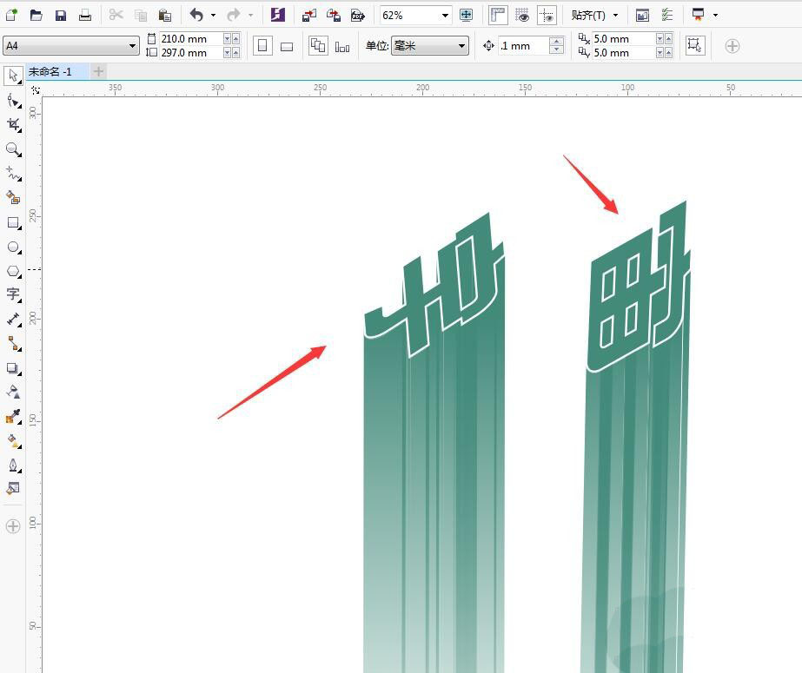Select the Crop tool in toolbox

13,125
